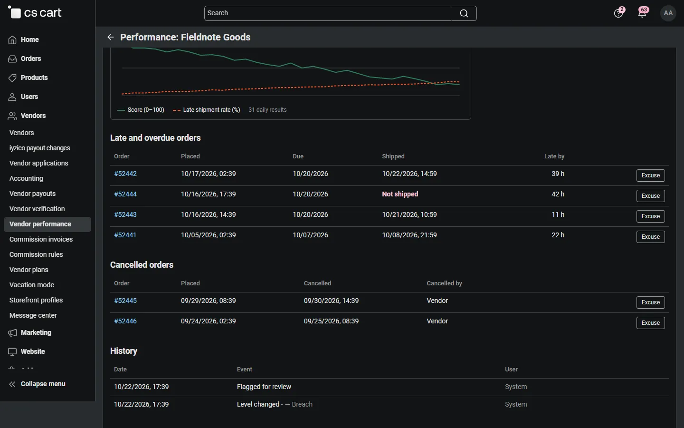The height and width of the screenshot is (428, 684).
Task: Open order #52441 link
Action: pyautogui.click(x=125, y=235)
